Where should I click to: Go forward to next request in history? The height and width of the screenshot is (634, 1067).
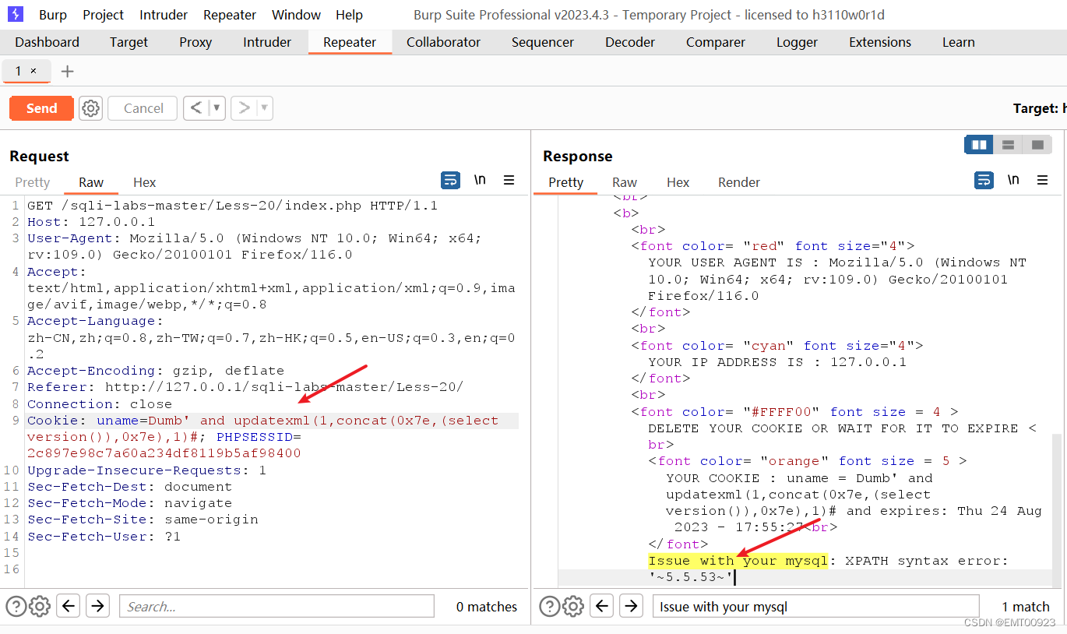point(245,108)
